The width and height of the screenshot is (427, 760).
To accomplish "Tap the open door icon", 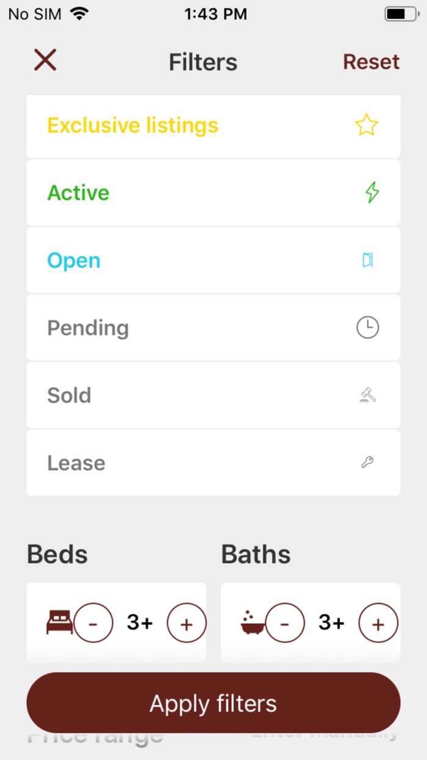I will click(x=367, y=260).
